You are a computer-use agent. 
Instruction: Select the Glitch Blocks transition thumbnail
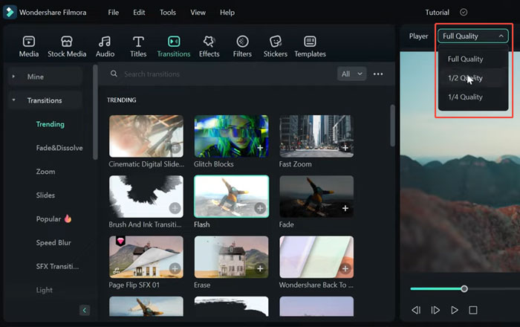pyautogui.click(x=230, y=136)
